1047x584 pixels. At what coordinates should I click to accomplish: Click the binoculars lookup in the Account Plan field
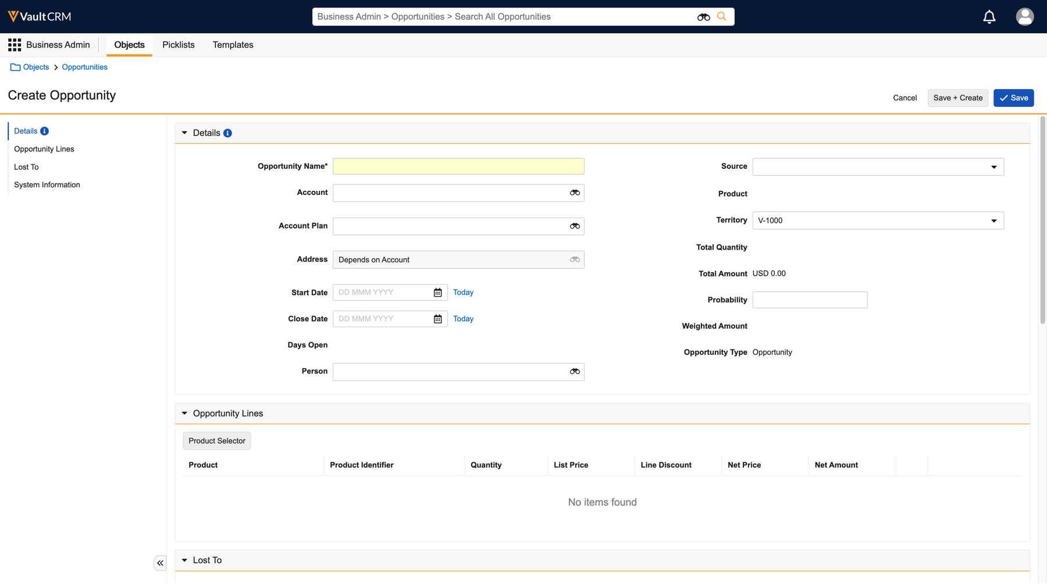click(x=575, y=226)
